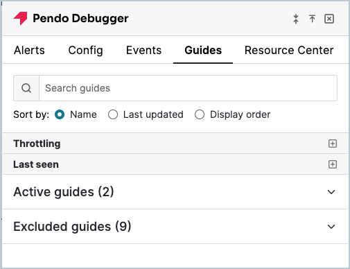Viewport: 350px width, 269px height.
Task: Expand the Throttling section plus icon
Action: click(x=333, y=144)
